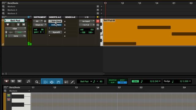The height and width of the screenshot is (110, 196).
Task: Click the plus icon beside I/O volume
Action: (x=98, y=29)
